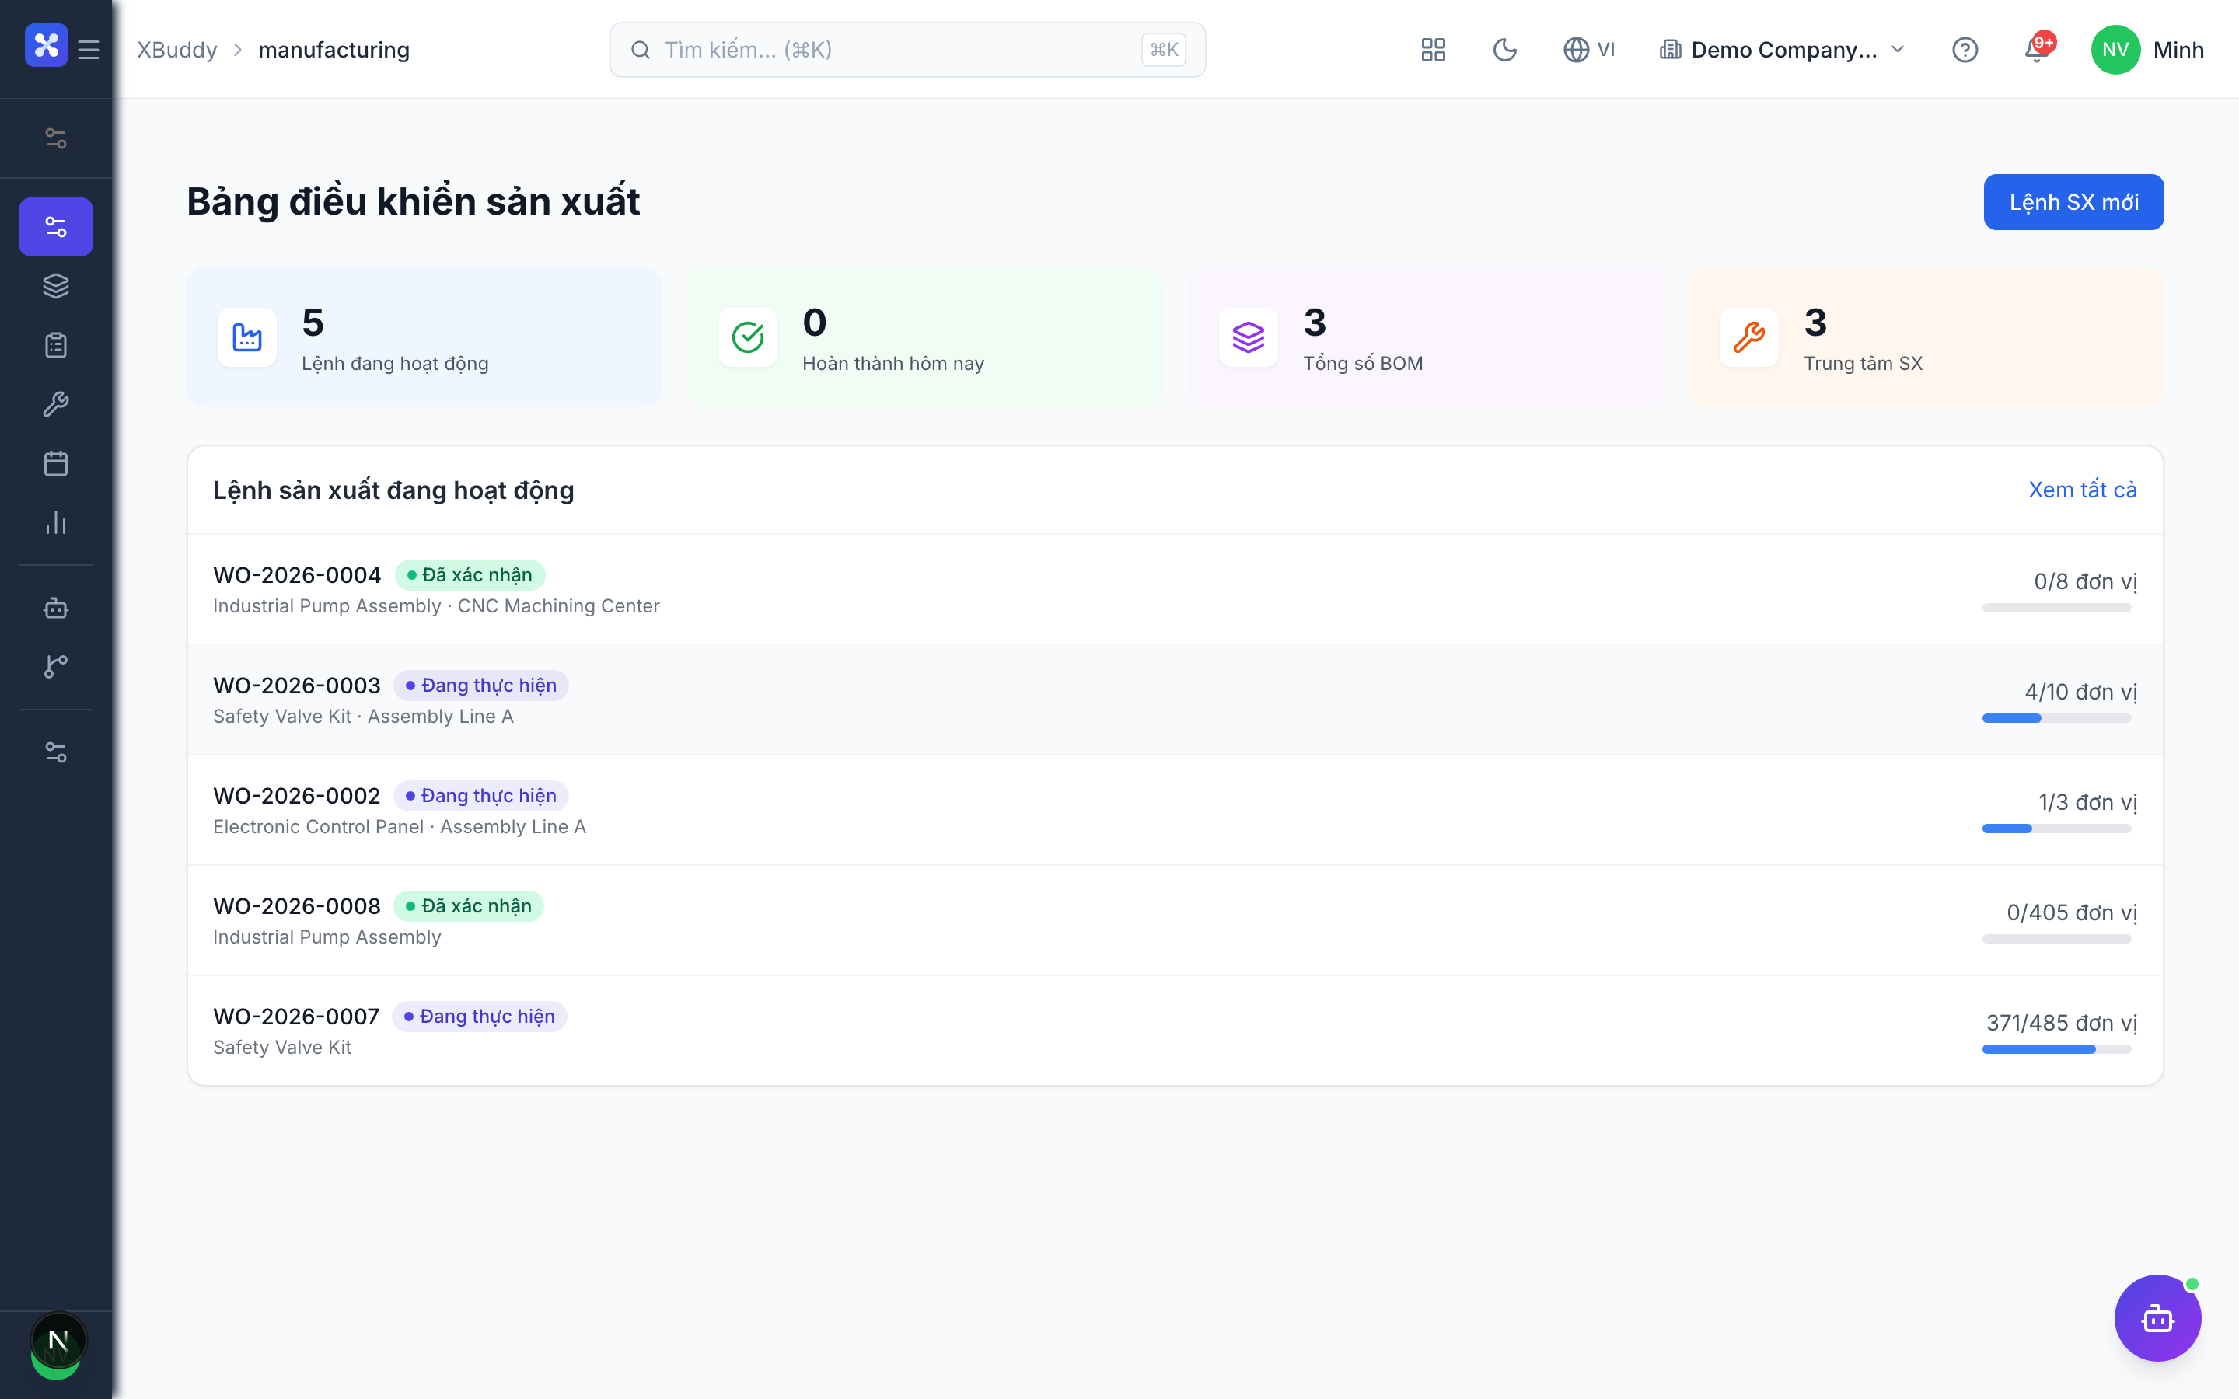
Task: Open the floating chatbot button
Action: pos(2157,1318)
